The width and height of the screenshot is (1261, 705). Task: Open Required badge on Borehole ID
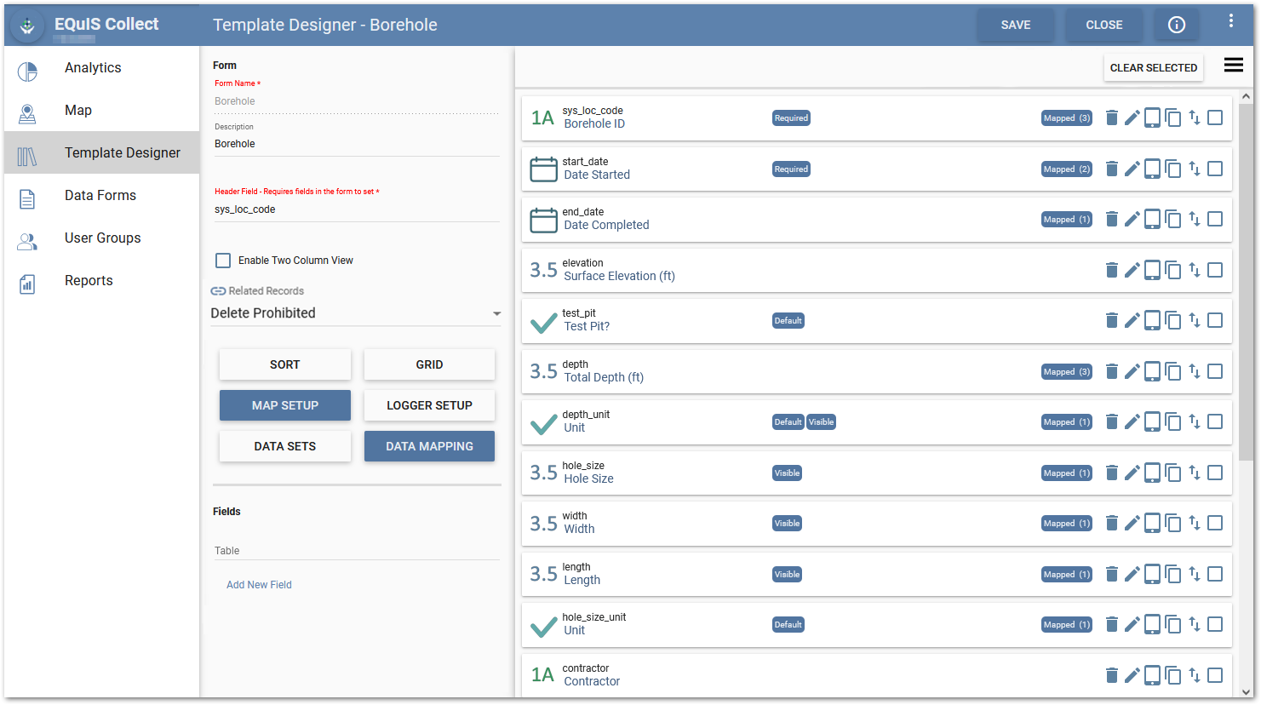[x=790, y=117]
